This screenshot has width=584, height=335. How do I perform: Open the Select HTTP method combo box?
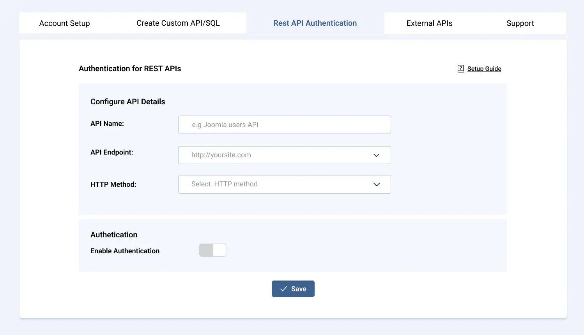pyautogui.click(x=273, y=184)
